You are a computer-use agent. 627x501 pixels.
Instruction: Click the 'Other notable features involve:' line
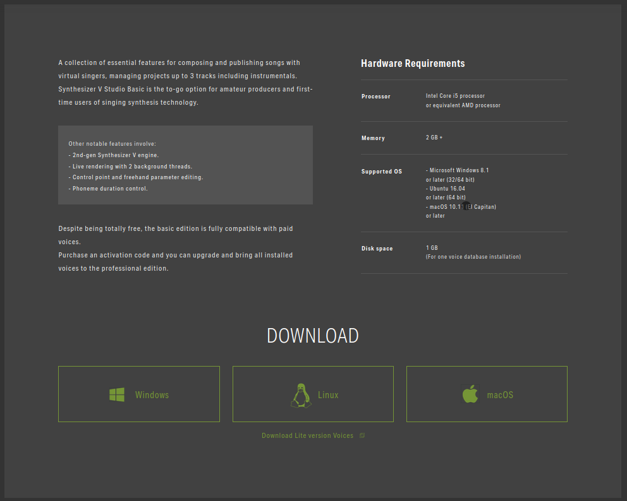pos(112,144)
